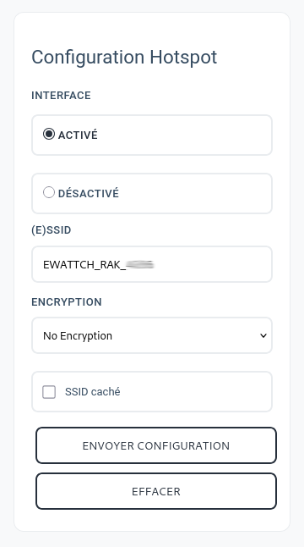Focus the (E)SSID text field
This screenshot has width=304, height=547.
pyautogui.click(x=152, y=264)
